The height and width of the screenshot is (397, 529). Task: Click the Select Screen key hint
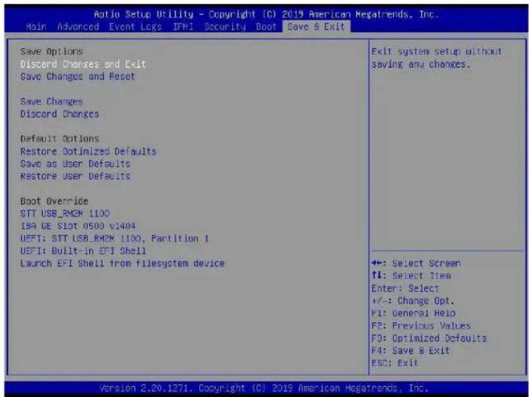coord(416,263)
